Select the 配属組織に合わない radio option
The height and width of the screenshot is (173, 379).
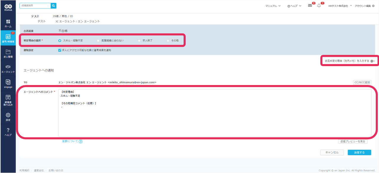pyautogui.click(x=98, y=40)
